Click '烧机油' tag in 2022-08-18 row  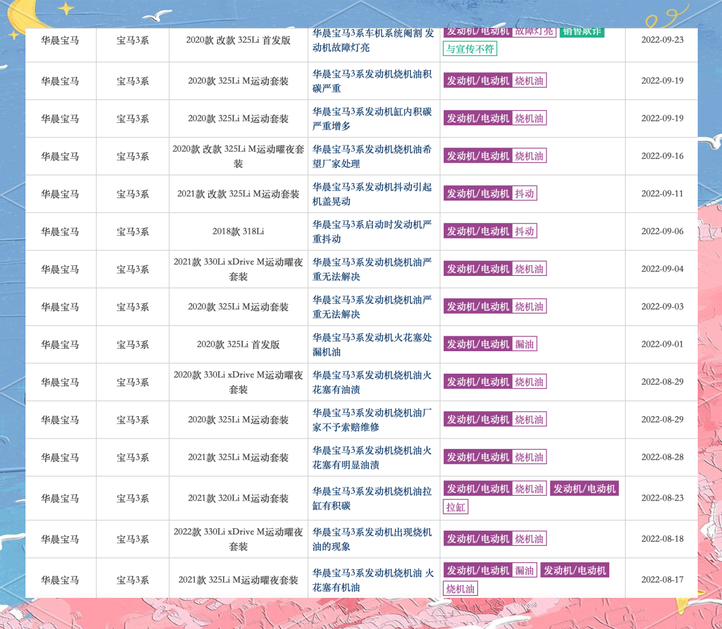(529, 538)
